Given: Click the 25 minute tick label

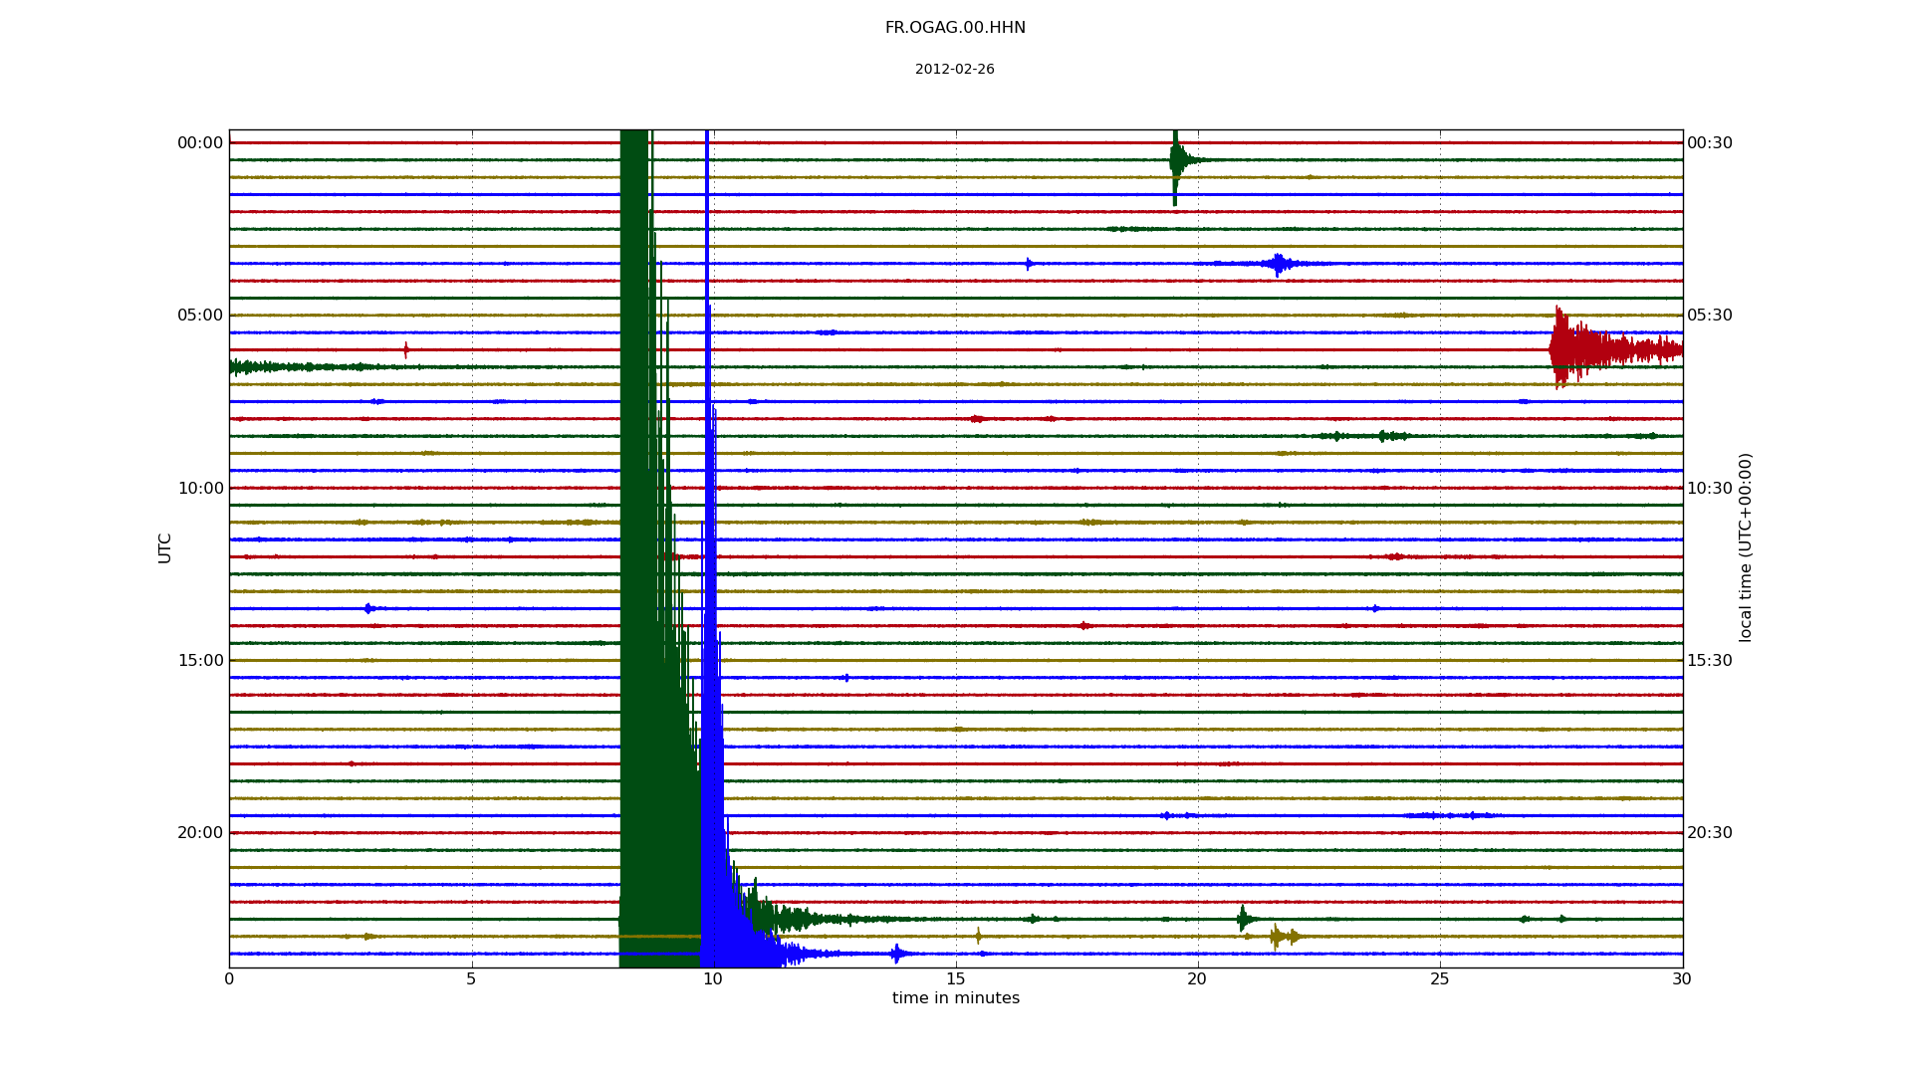Looking at the screenshot, I should (x=1440, y=979).
